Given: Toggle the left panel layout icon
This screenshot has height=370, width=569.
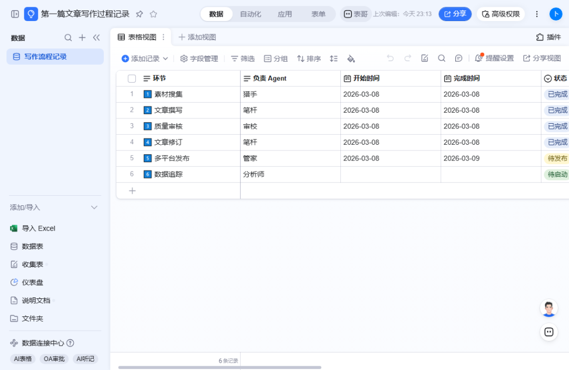Looking at the screenshot, I should pyautogui.click(x=15, y=14).
